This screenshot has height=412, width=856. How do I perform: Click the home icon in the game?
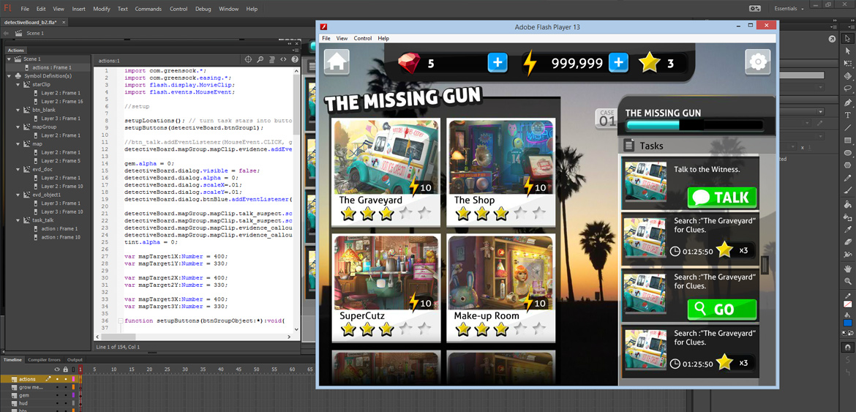click(337, 62)
